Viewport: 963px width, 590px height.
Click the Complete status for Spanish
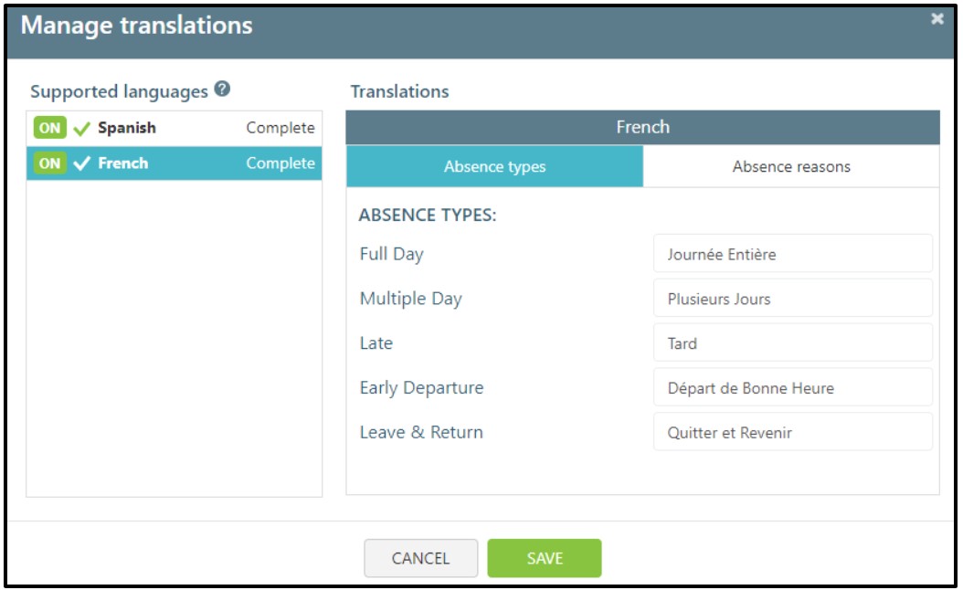[280, 128]
